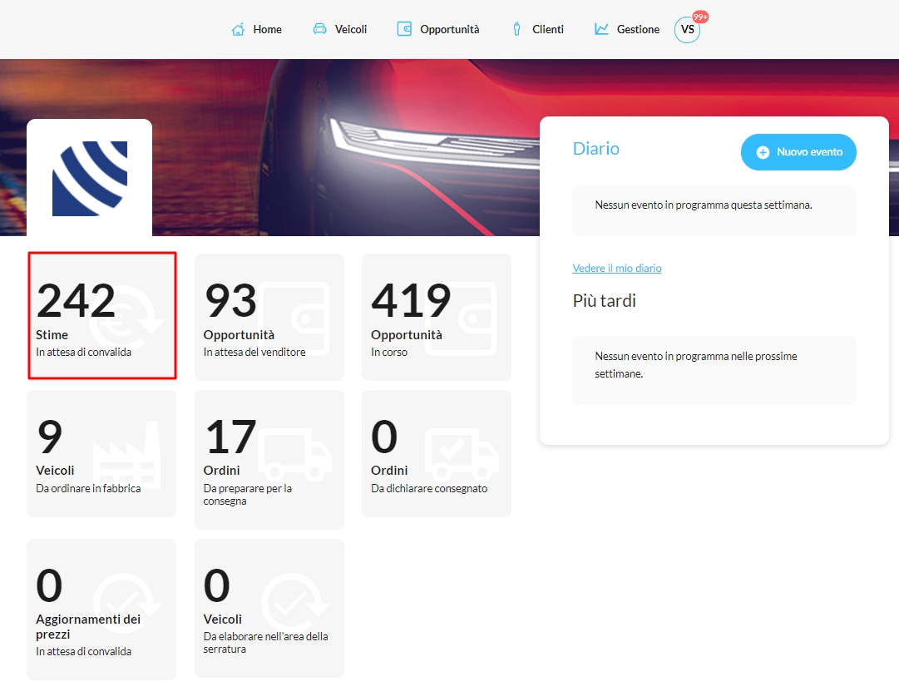Open Opportunità menu item
899x696 pixels.
438,29
